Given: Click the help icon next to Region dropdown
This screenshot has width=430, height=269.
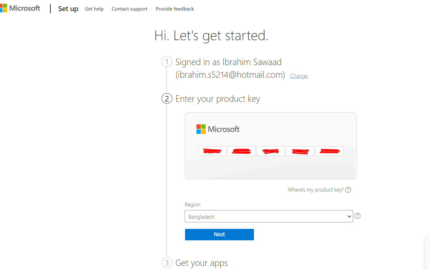Looking at the screenshot, I should (357, 216).
